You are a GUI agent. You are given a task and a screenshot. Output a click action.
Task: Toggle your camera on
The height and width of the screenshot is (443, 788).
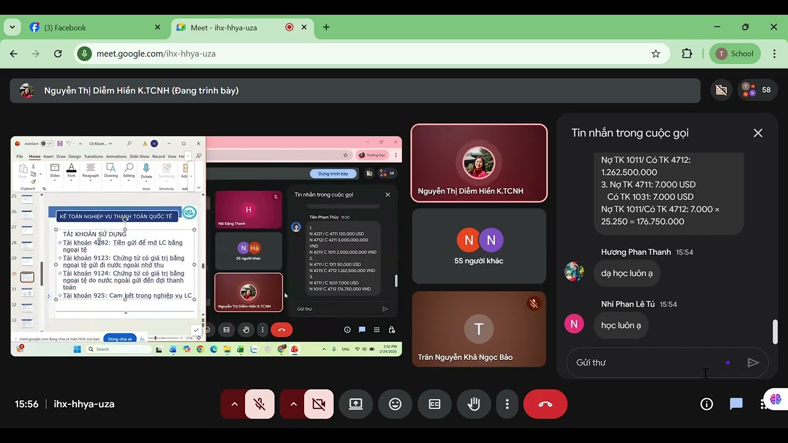click(318, 404)
